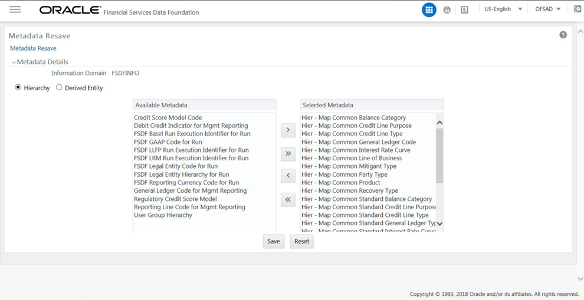Viewport: 584px width, 300px height.
Task: Select Hier - Map Common Interest Rate Curve
Action: coord(356,150)
